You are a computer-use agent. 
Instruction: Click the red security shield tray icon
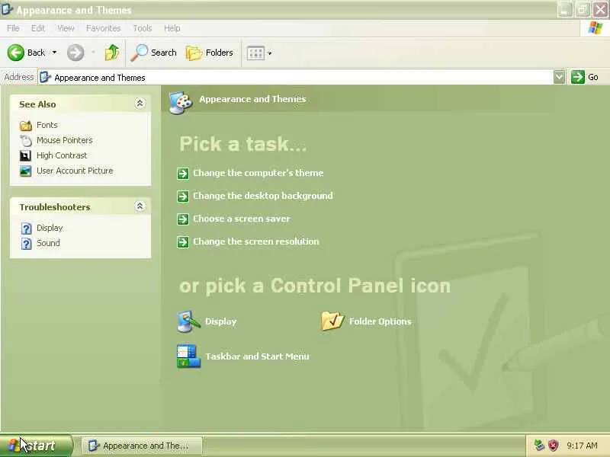553,446
